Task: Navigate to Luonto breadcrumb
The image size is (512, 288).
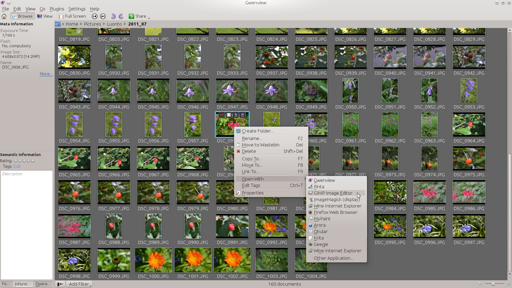Action: click(x=114, y=24)
